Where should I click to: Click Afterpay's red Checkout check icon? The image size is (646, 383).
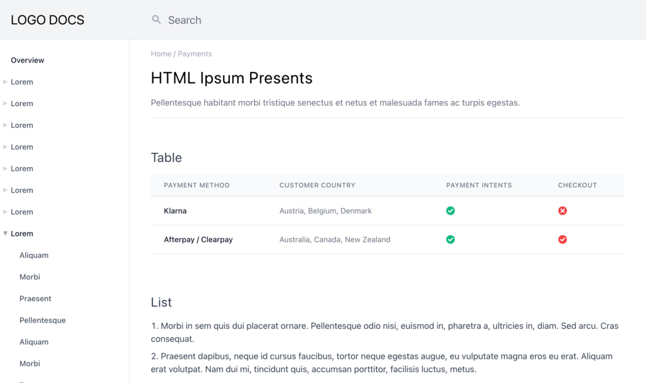(x=562, y=240)
